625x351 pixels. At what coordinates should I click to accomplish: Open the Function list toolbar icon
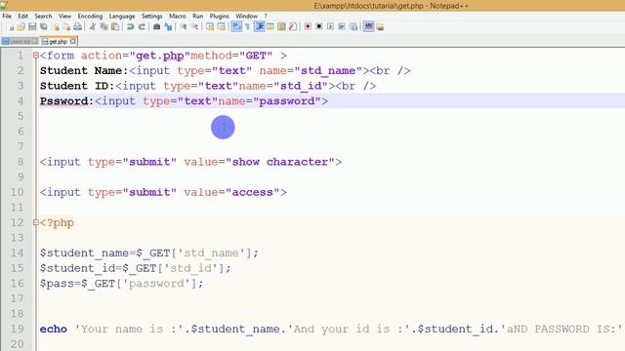coord(293,26)
